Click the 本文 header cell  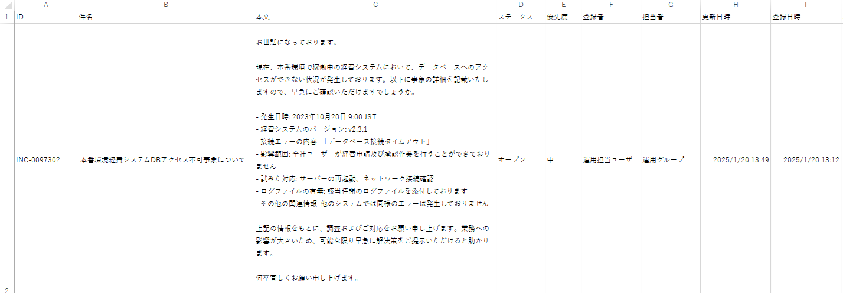coord(375,17)
